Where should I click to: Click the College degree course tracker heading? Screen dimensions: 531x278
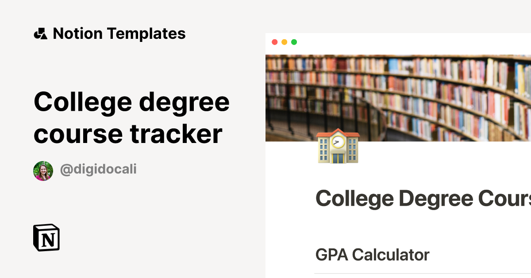click(132, 117)
